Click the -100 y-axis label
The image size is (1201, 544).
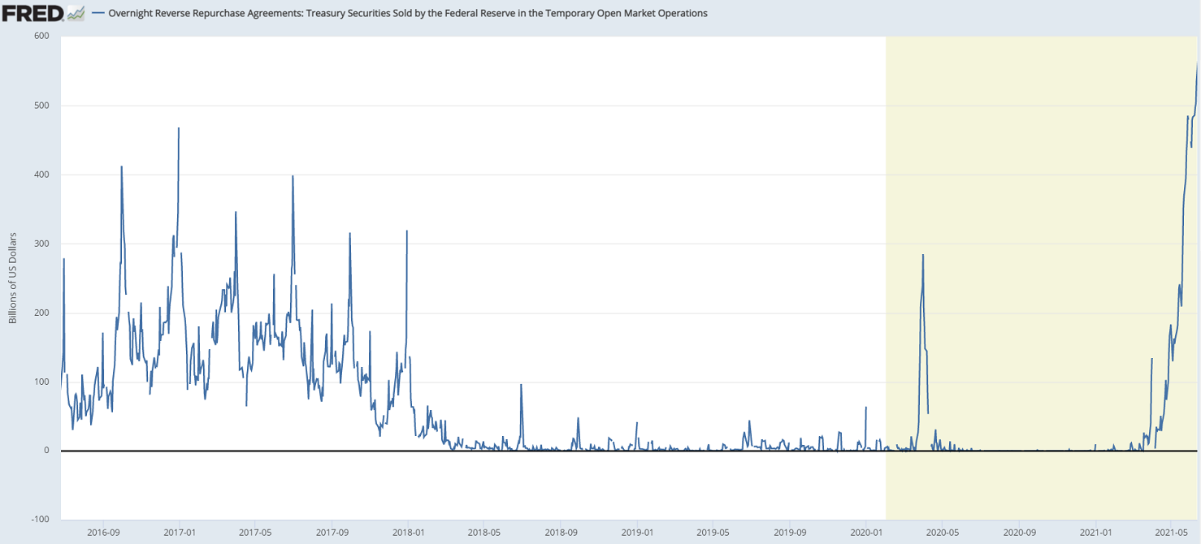point(39,520)
